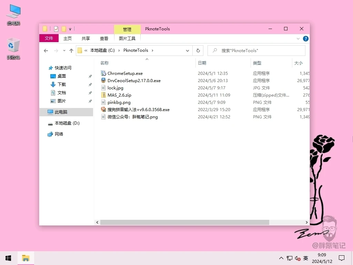This screenshot has width=353, height=265.
Task: Open 桌面 in quick access
Action: point(61,76)
